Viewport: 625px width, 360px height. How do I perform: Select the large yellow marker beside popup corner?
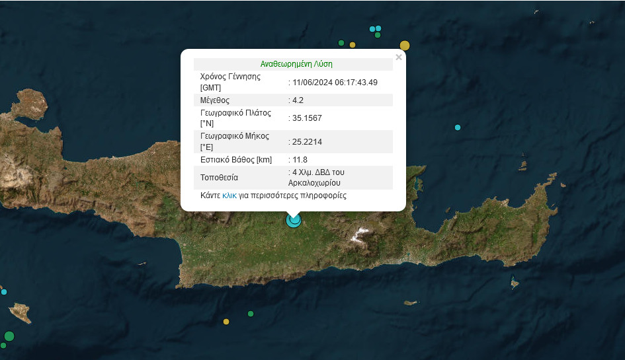(x=405, y=46)
